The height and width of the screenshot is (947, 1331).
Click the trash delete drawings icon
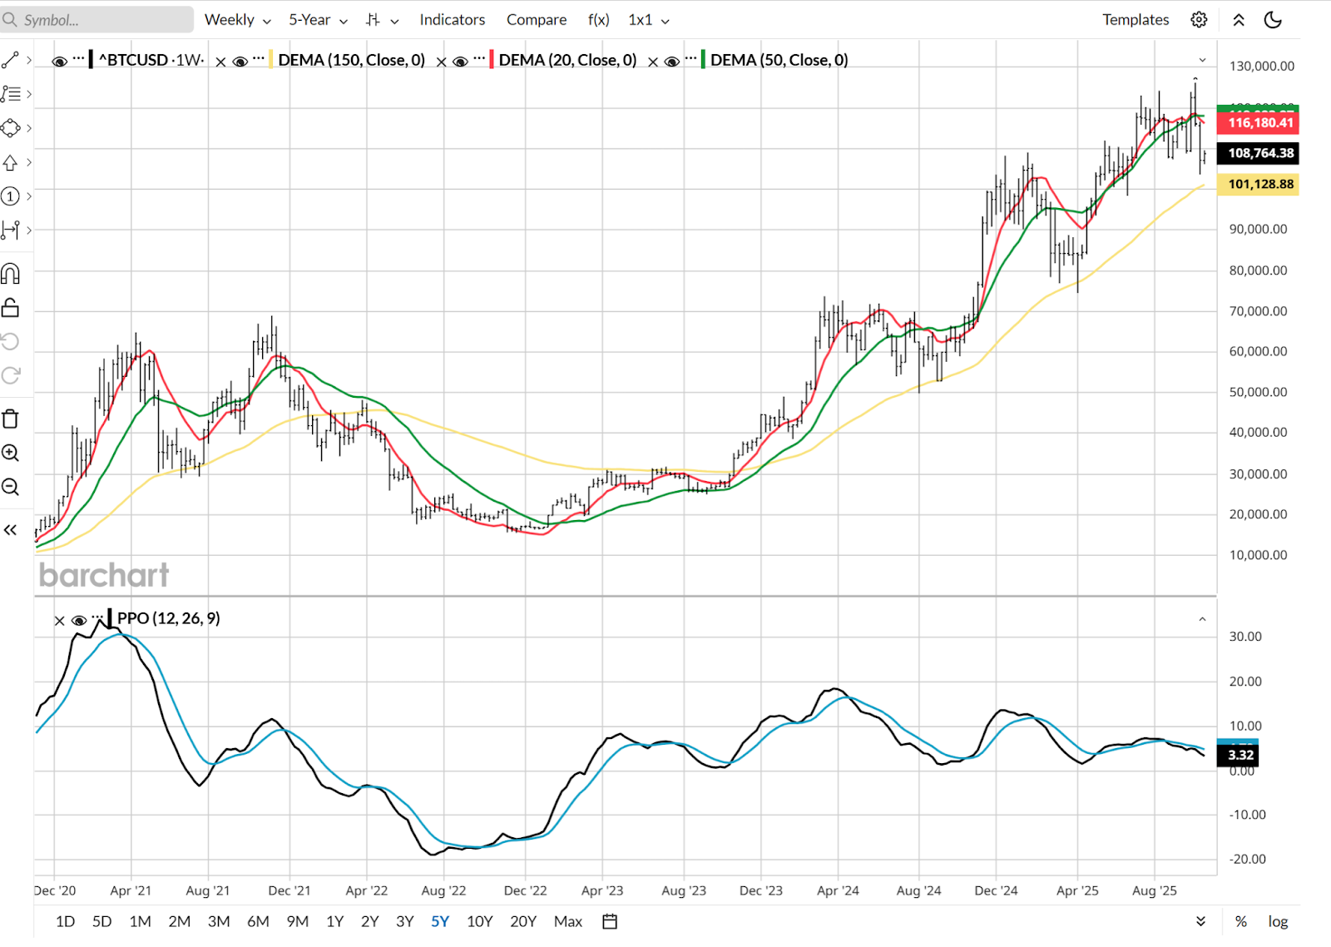(11, 419)
